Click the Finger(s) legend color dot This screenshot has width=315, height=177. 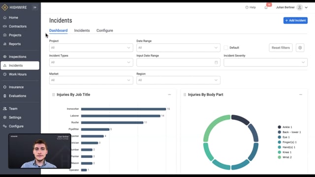(x=279, y=142)
